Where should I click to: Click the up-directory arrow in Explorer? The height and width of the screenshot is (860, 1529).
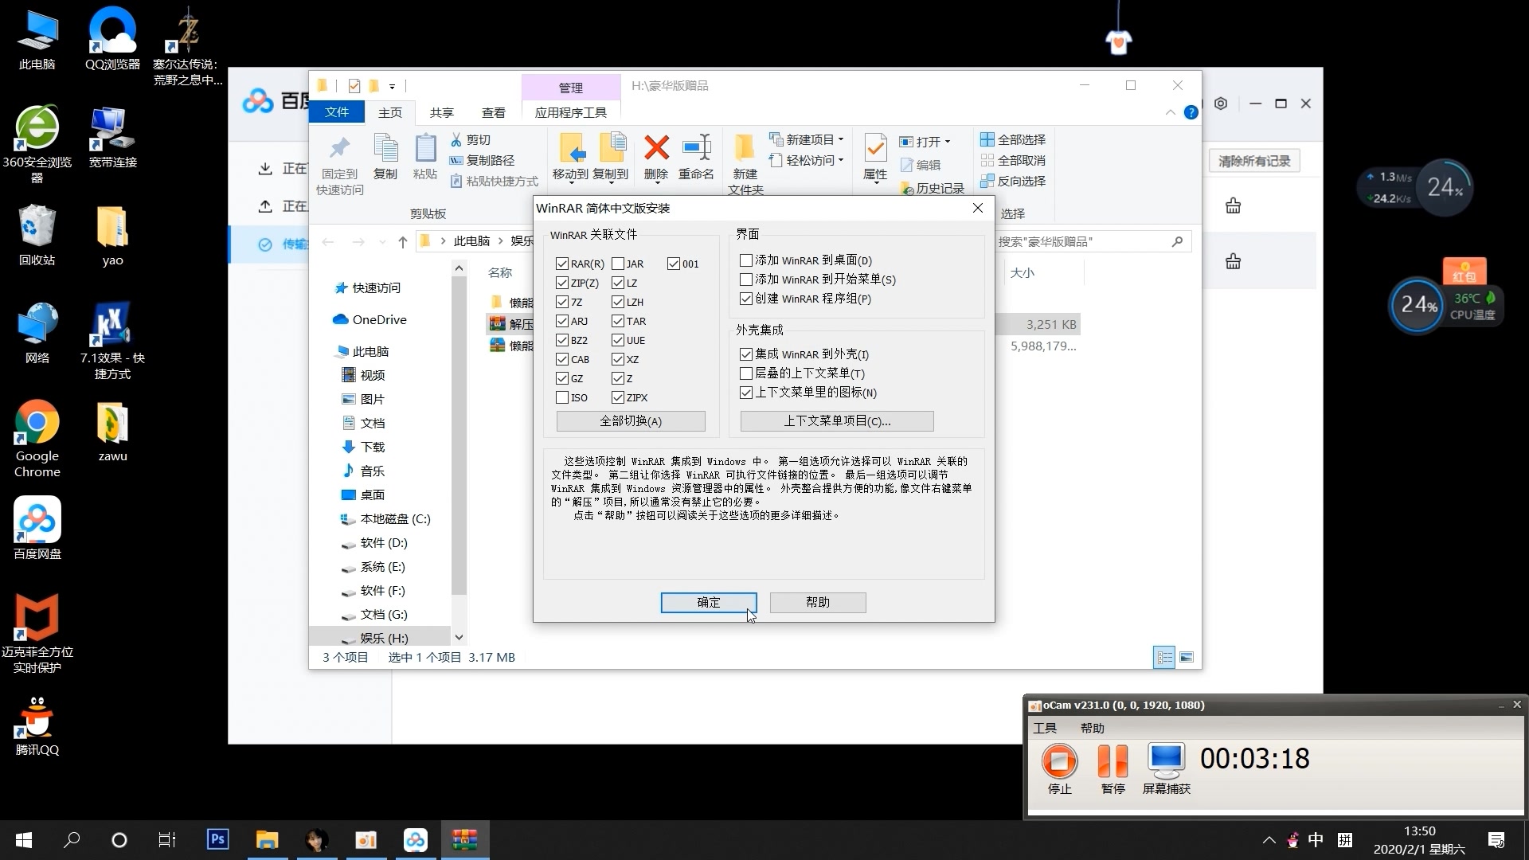(x=403, y=242)
